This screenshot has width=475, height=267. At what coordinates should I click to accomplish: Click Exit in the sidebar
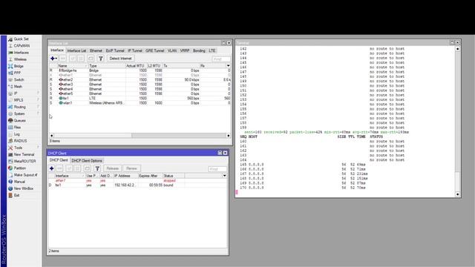tap(16, 196)
